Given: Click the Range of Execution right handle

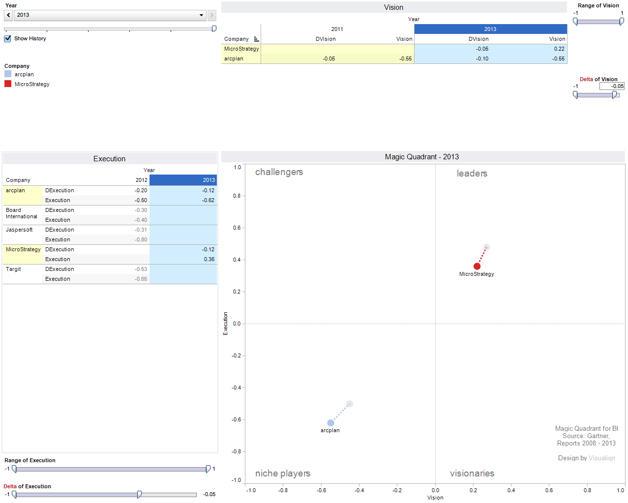Looking at the screenshot, I should (x=208, y=469).
